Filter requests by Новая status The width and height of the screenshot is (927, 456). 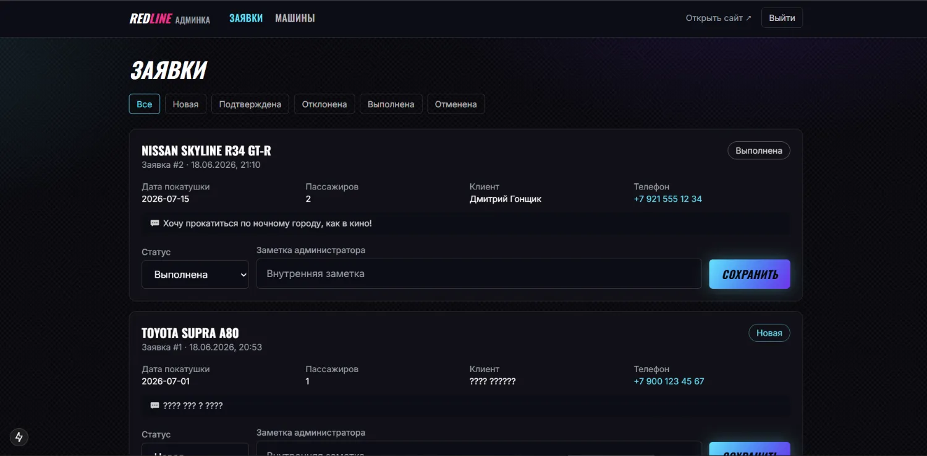click(185, 104)
